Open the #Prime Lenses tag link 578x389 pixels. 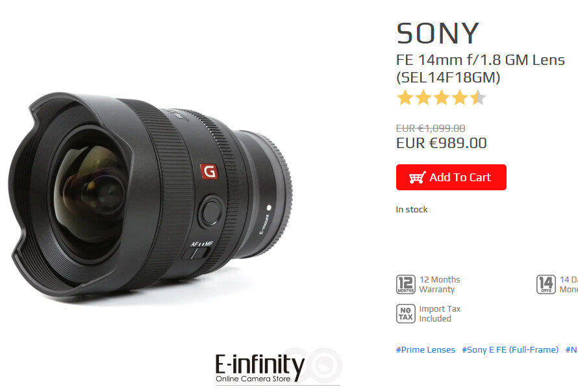(425, 349)
